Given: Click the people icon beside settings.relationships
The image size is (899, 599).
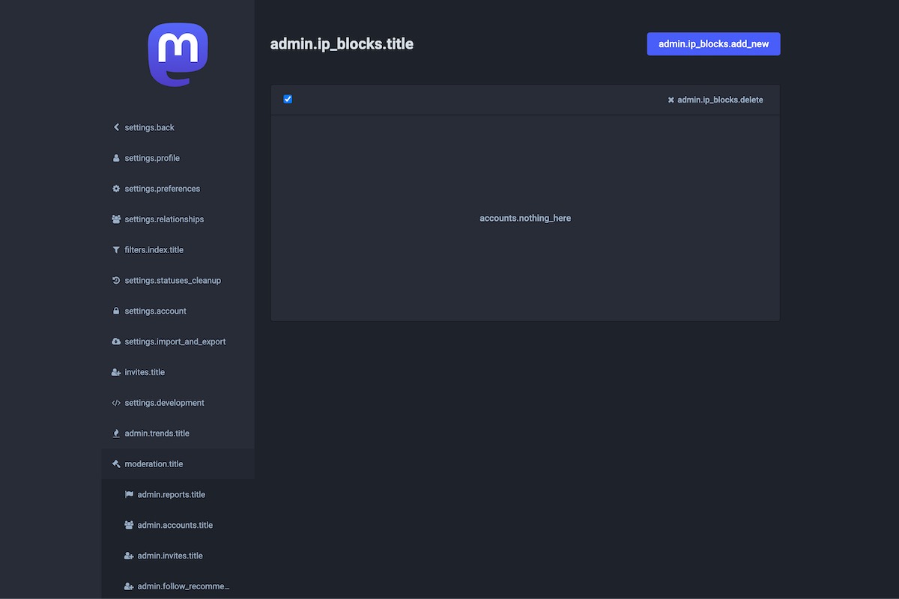Looking at the screenshot, I should click(116, 219).
